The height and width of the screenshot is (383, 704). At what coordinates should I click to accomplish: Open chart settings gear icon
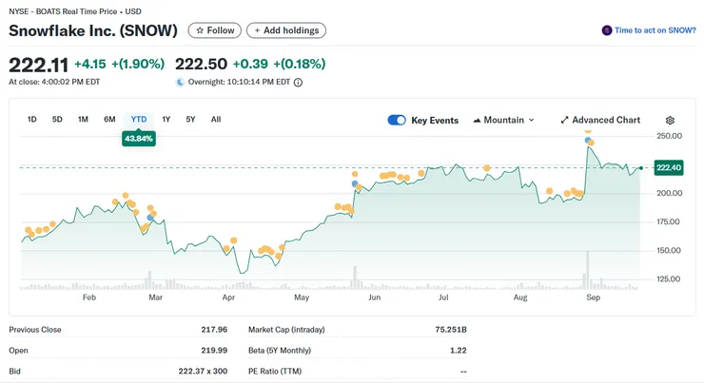(670, 121)
